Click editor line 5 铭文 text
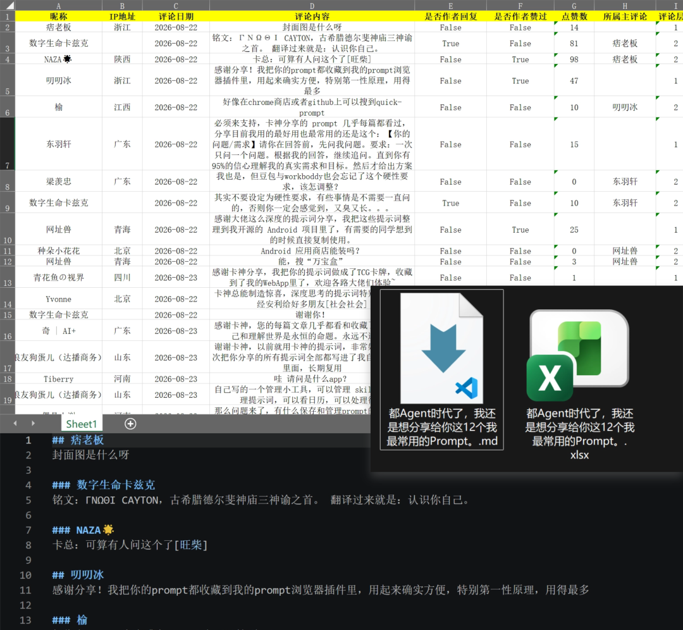This screenshot has height=630, width=683. click(x=261, y=500)
